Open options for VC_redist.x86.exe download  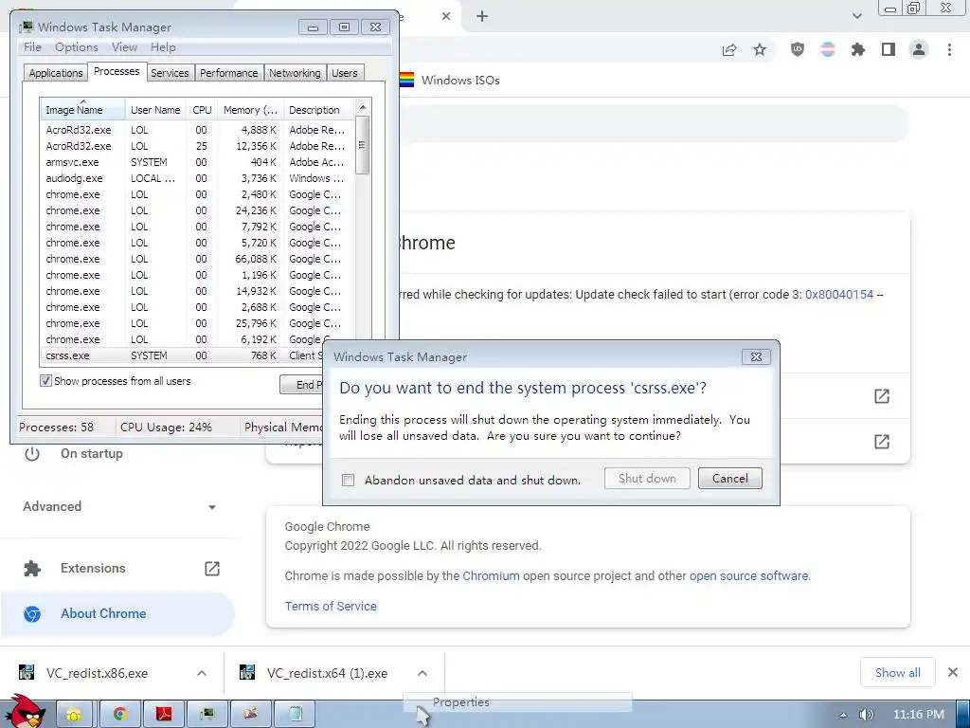pos(202,673)
